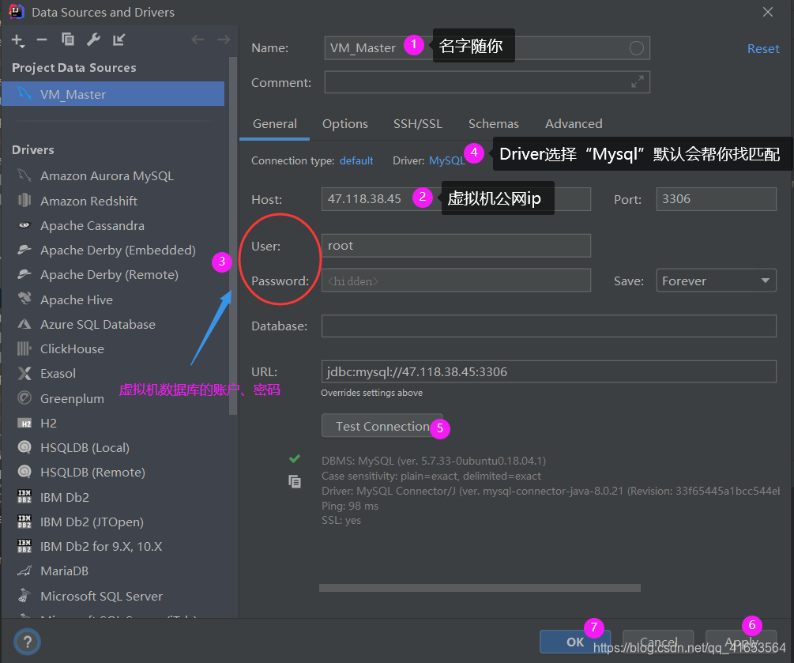Select Apache Hive driver
794x663 pixels.
tap(77, 299)
